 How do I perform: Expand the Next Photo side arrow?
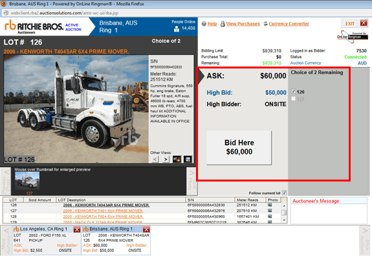[x=192, y=181]
